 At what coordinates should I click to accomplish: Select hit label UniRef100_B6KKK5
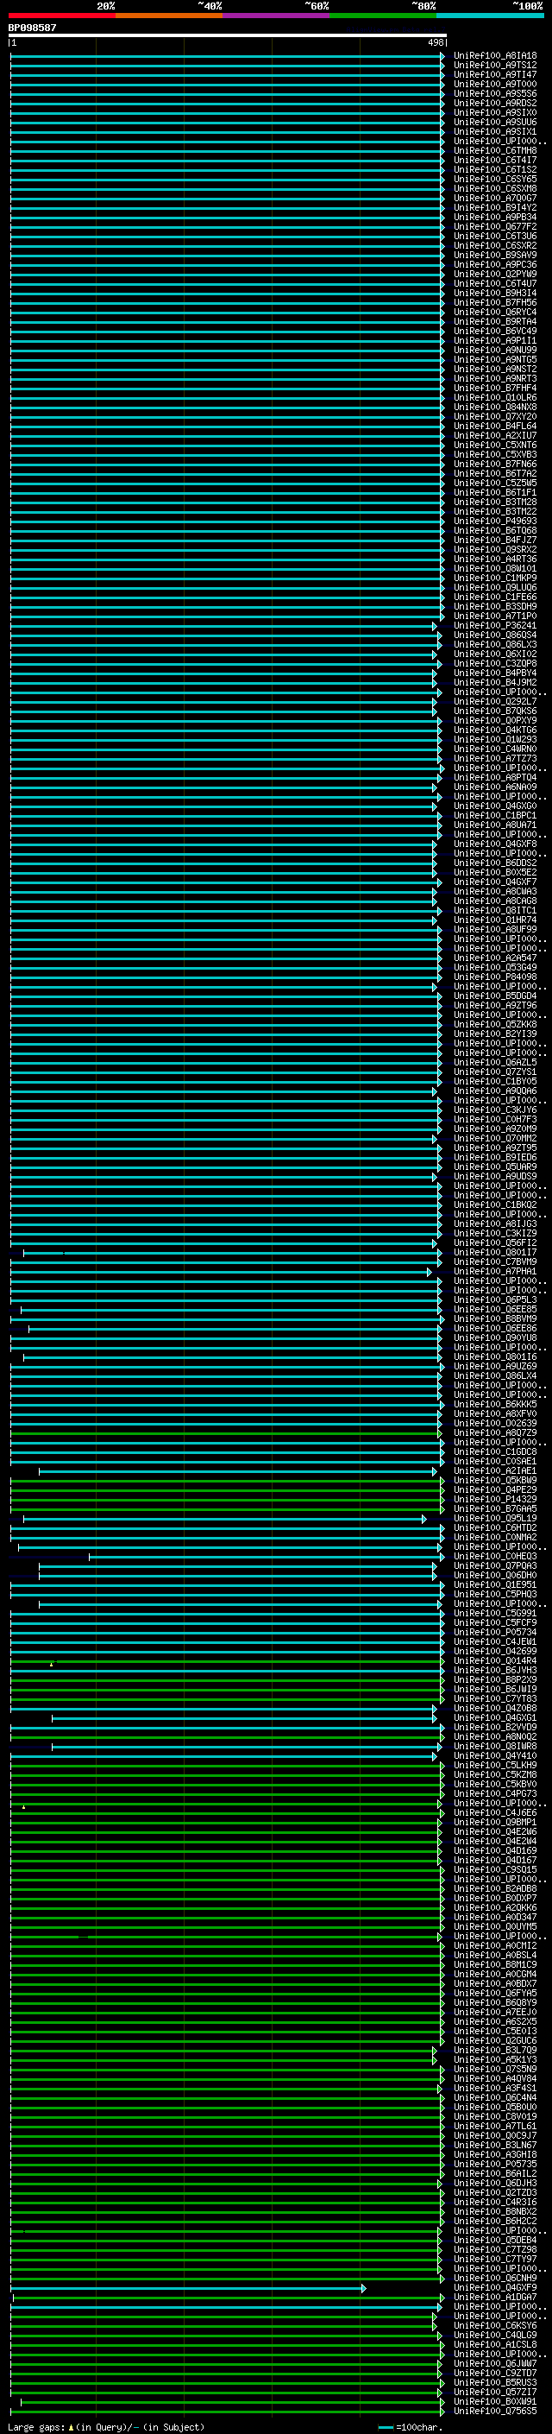(495, 1404)
